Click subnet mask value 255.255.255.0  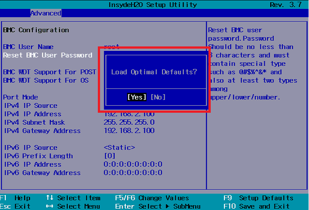tap(129, 122)
